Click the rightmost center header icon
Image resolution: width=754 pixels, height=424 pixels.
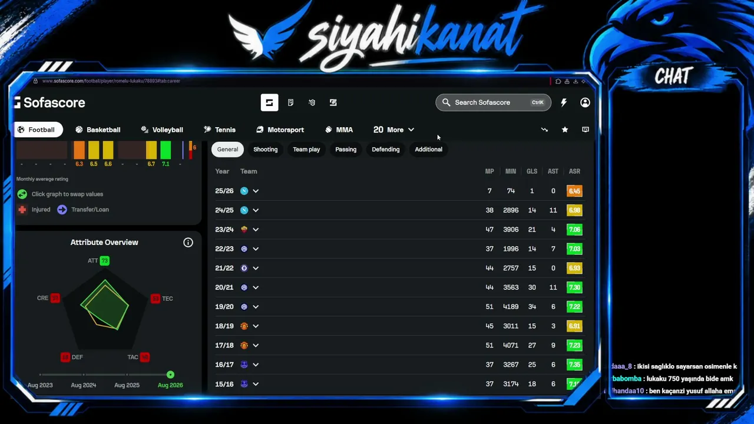[333, 102]
